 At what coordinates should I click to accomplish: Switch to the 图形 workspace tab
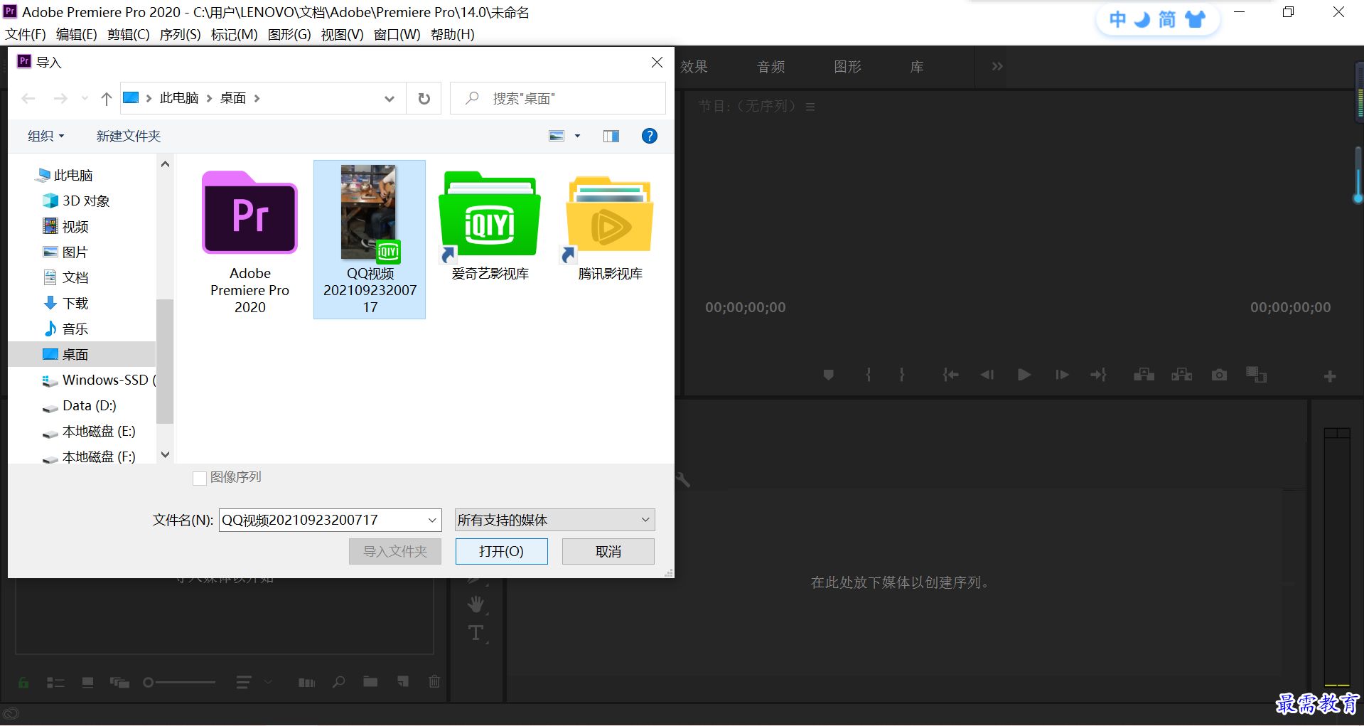coord(848,67)
